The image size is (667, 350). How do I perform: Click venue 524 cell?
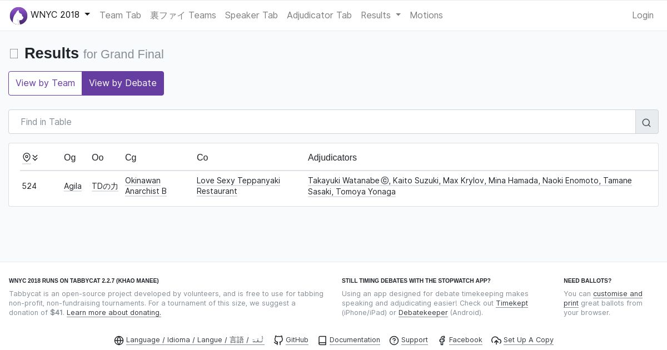29,186
